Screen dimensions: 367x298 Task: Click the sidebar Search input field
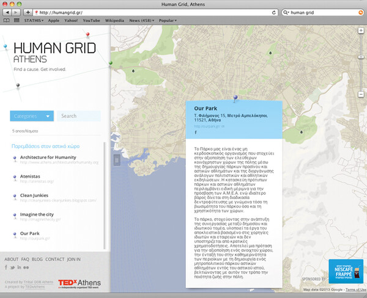(80, 116)
